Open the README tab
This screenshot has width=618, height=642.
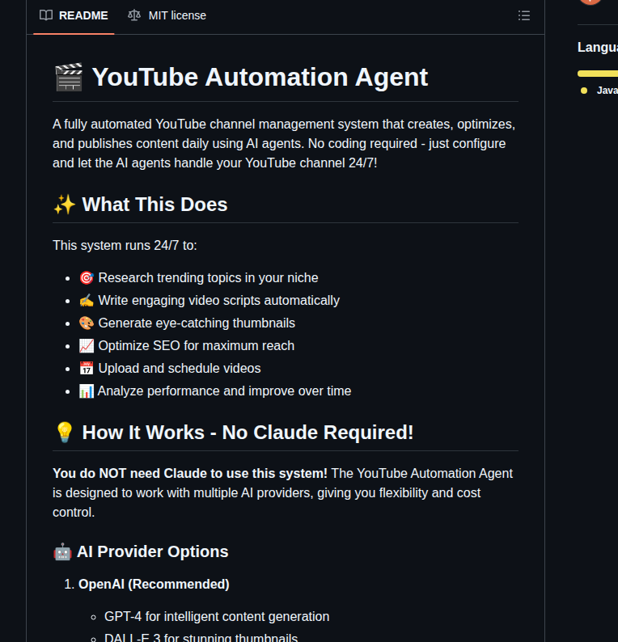[74, 15]
